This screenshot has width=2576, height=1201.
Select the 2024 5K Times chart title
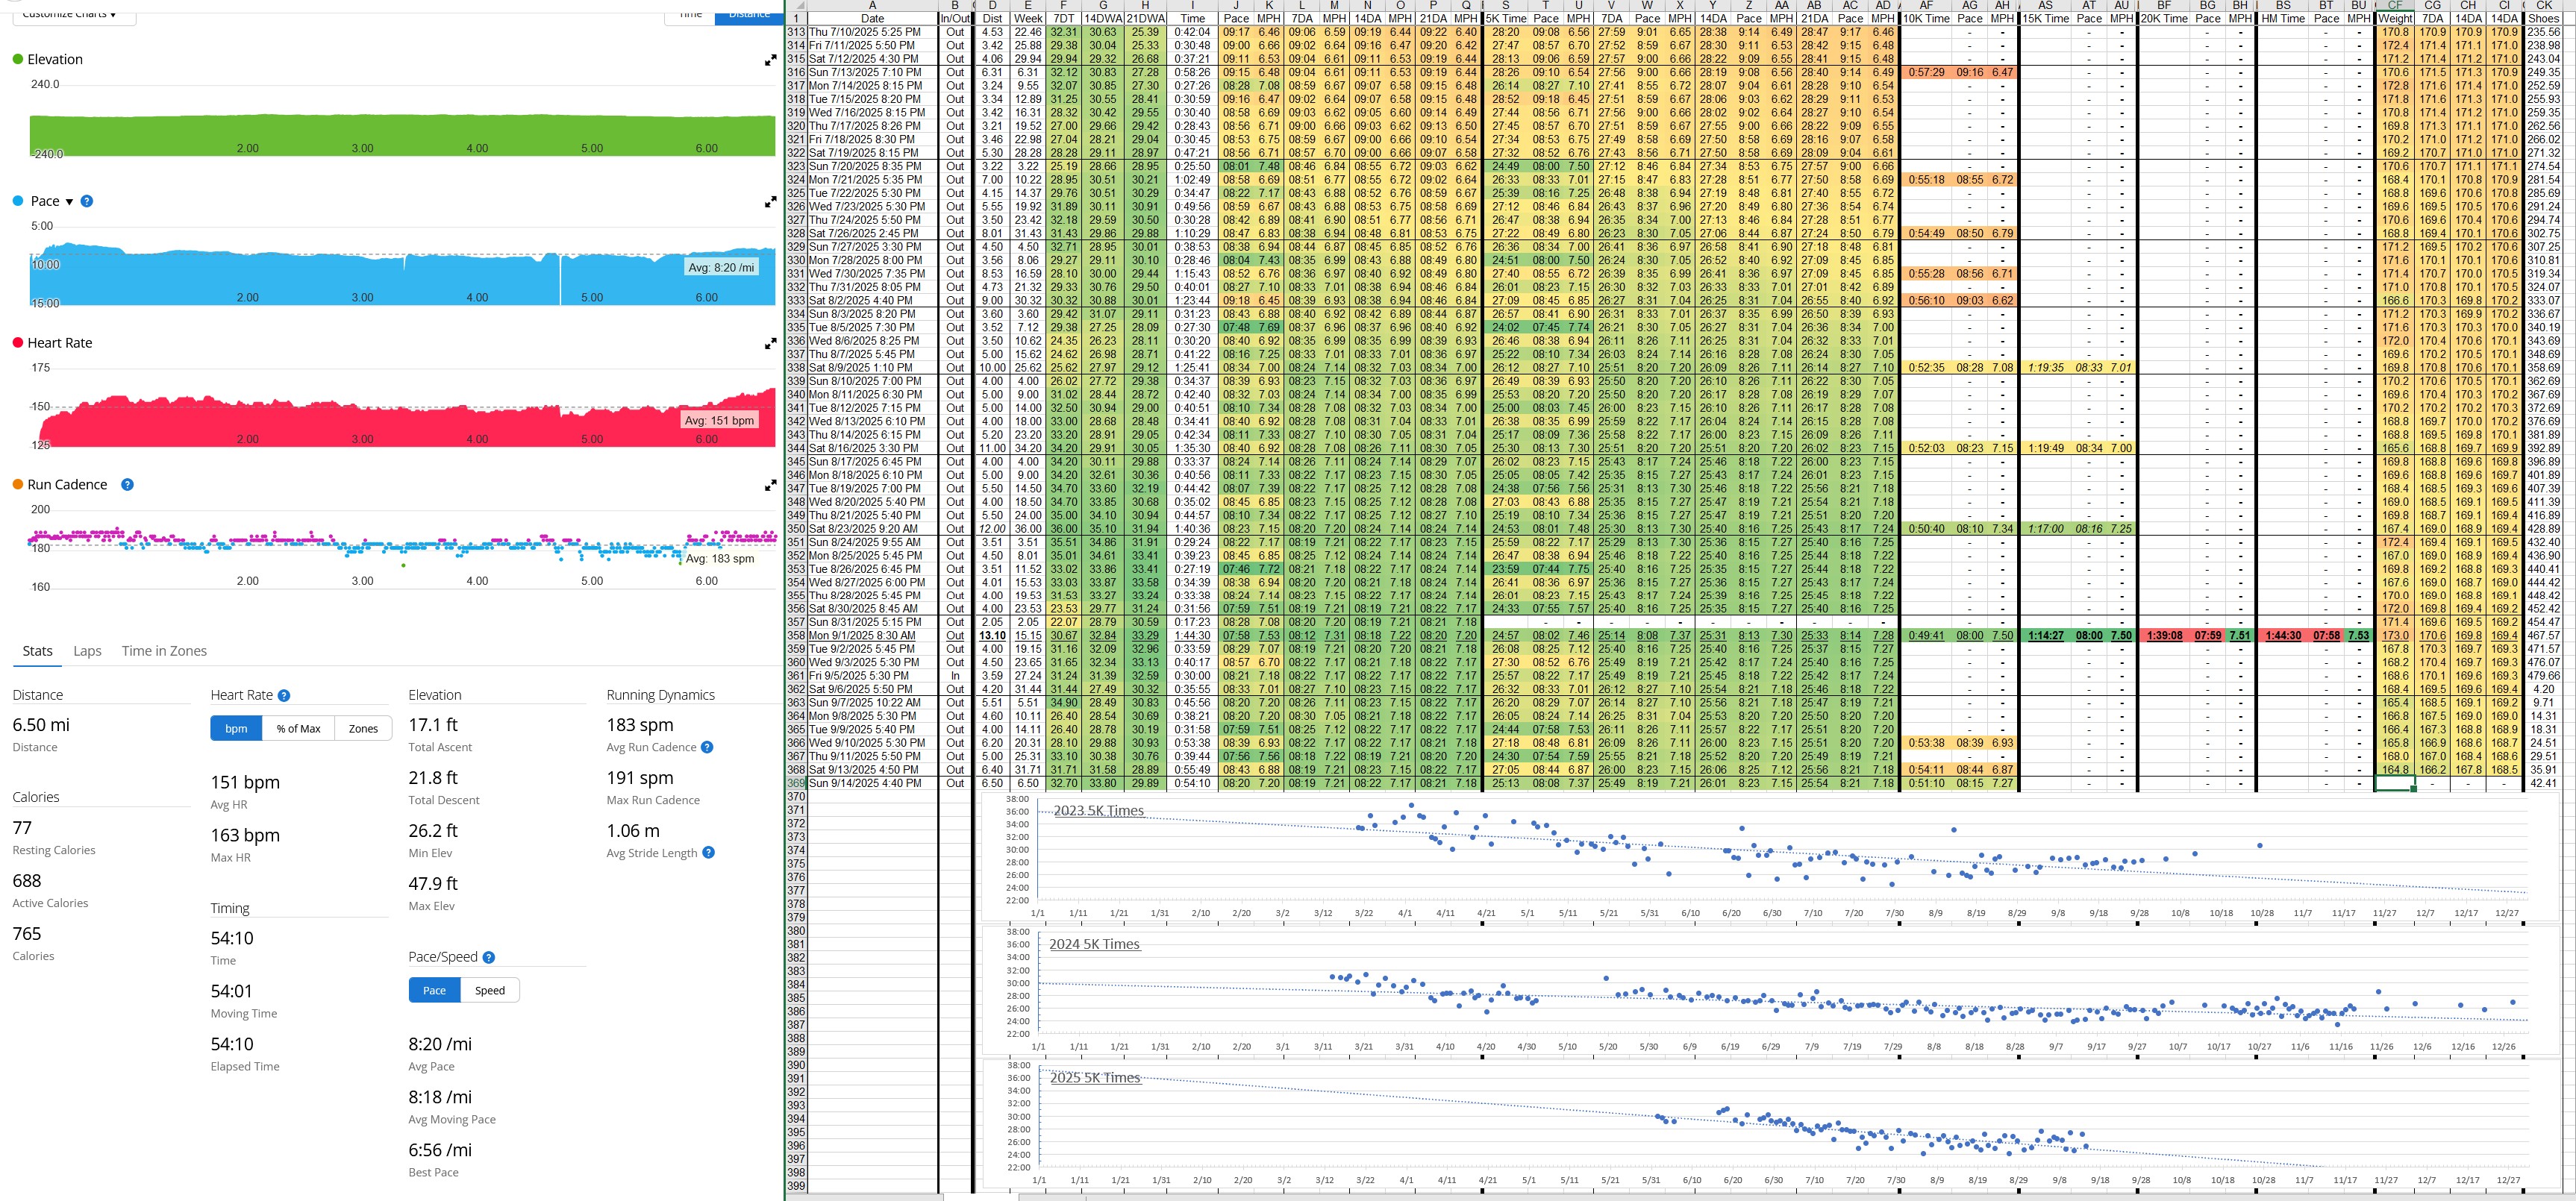pyautogui.click(x=1094, y=943)
